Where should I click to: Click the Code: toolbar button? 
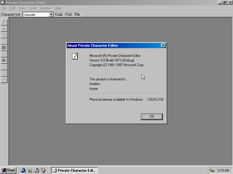[x=59, y=14]
